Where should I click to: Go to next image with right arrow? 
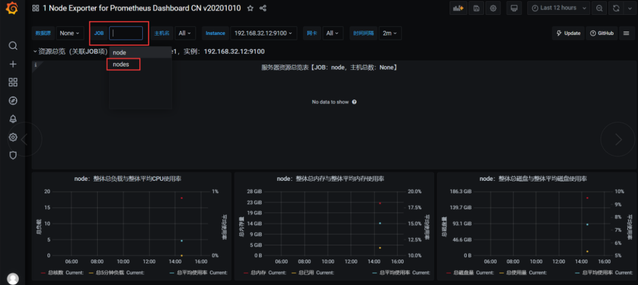click(618, 139)
